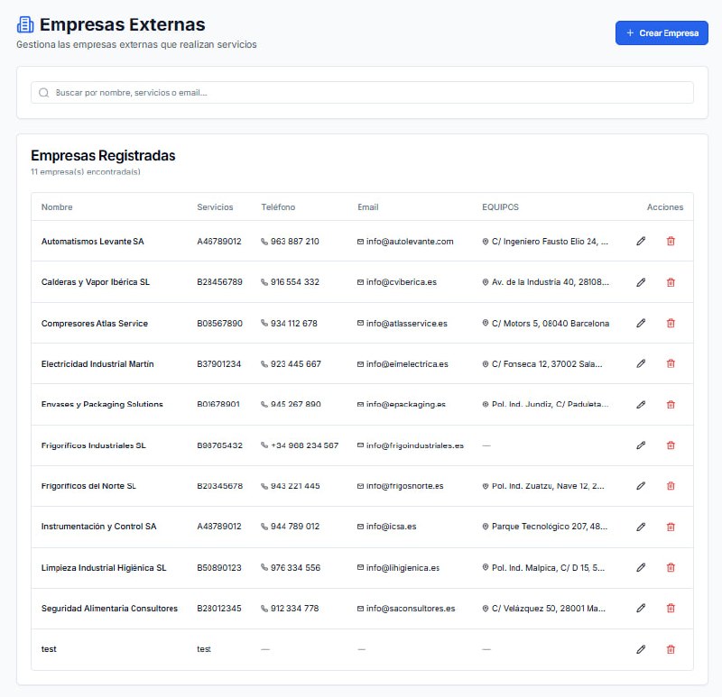Delete Automatismos Levante SA using the trash icon
The width and height of the screenshot is (722, 697).
click(671, 241)
